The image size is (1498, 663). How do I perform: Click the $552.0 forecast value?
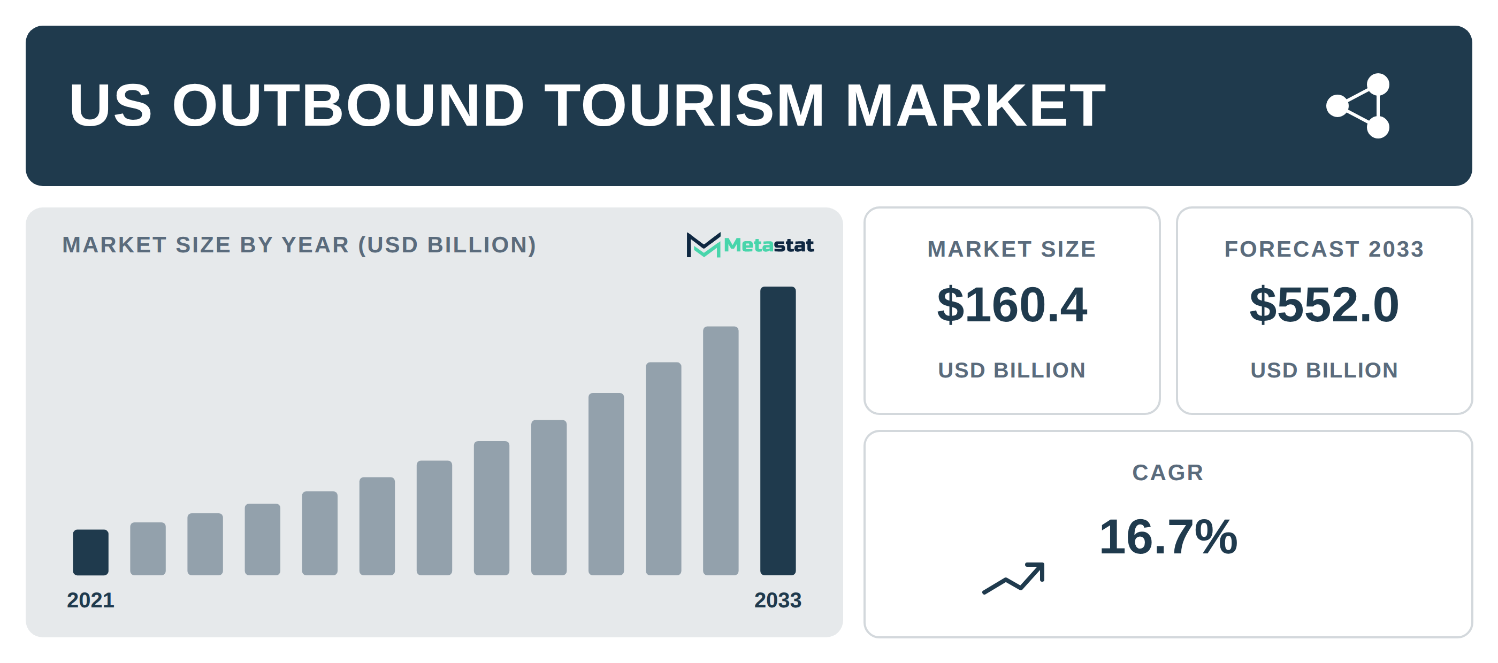pos(1324,304)
